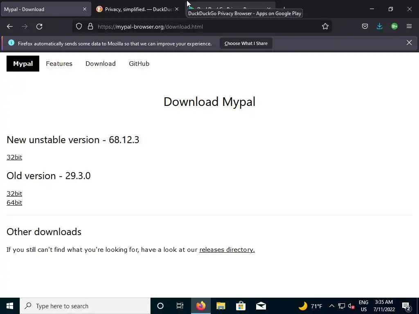Download 32bit unstable version 68.12.3

pos(14,157)
